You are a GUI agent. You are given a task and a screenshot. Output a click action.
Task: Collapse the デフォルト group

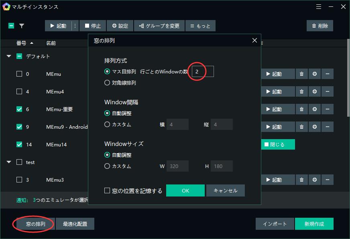tap(9, 57)
